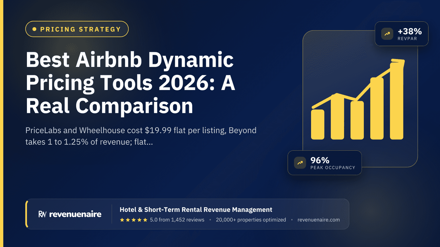Click the "96%" value

click(x=320, y=160)
